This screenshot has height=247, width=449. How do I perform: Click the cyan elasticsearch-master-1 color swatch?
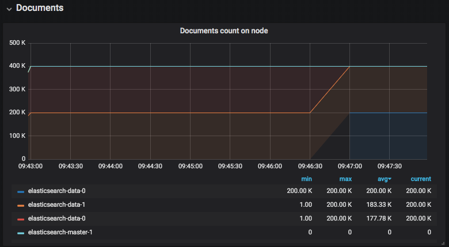[21, 233]
